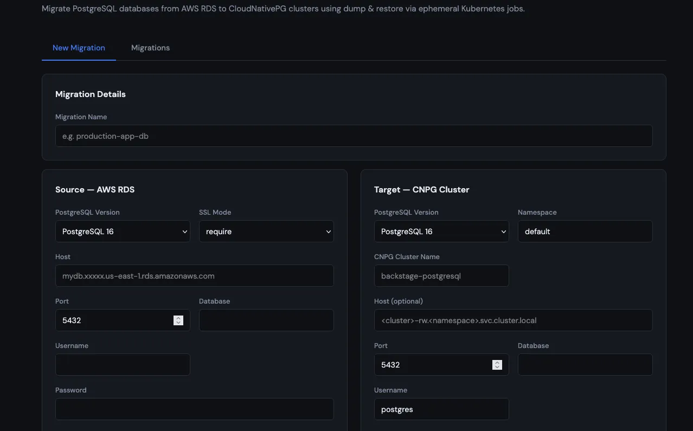Image resolution: width=693 pixels, height=431 pixels.
Task: Click the migration description text at top
Action: click(283, 9)
